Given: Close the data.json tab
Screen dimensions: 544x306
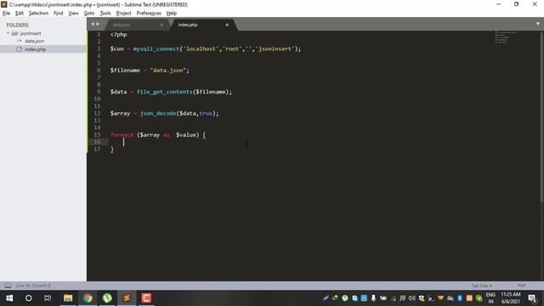Looking at the screenshot, I should [x=161, y=25].
